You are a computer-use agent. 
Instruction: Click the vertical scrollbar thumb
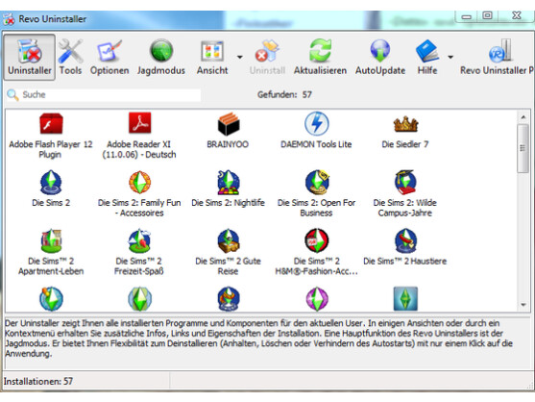pos(523,148)
